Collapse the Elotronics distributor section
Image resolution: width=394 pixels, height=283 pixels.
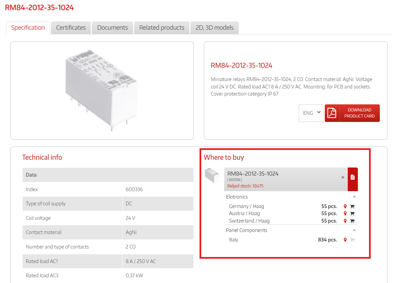coord(354,197)
